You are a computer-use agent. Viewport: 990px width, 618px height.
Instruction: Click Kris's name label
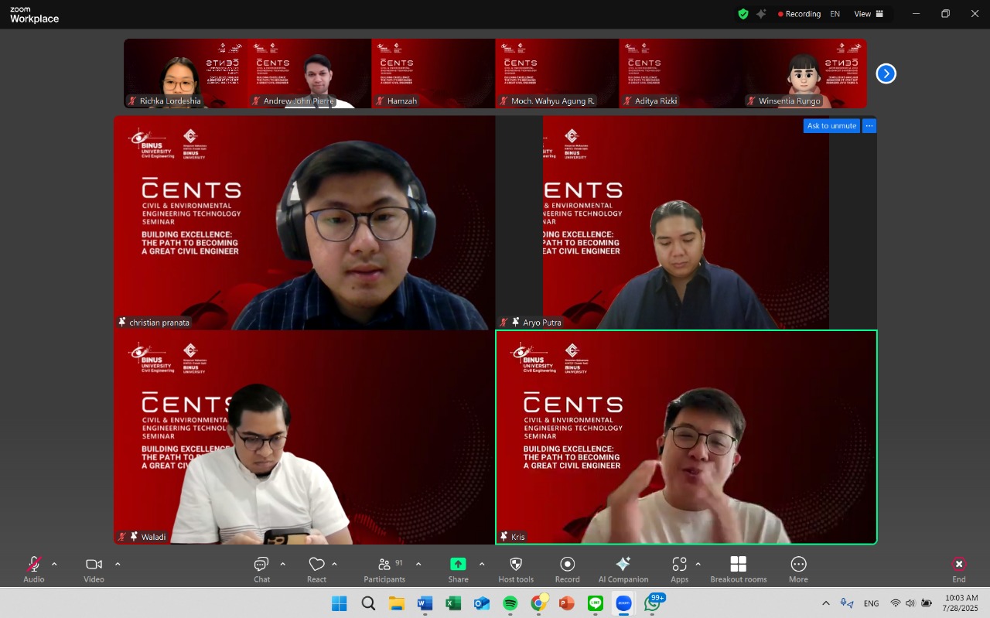point(517,537)
